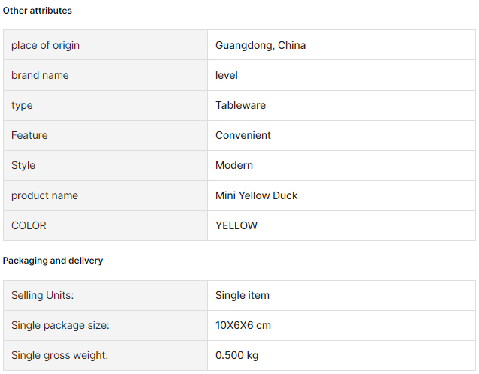Select the 'Style' attribute label
The height and width of the screenshot is (374, 479).
[x=23, y=165]
